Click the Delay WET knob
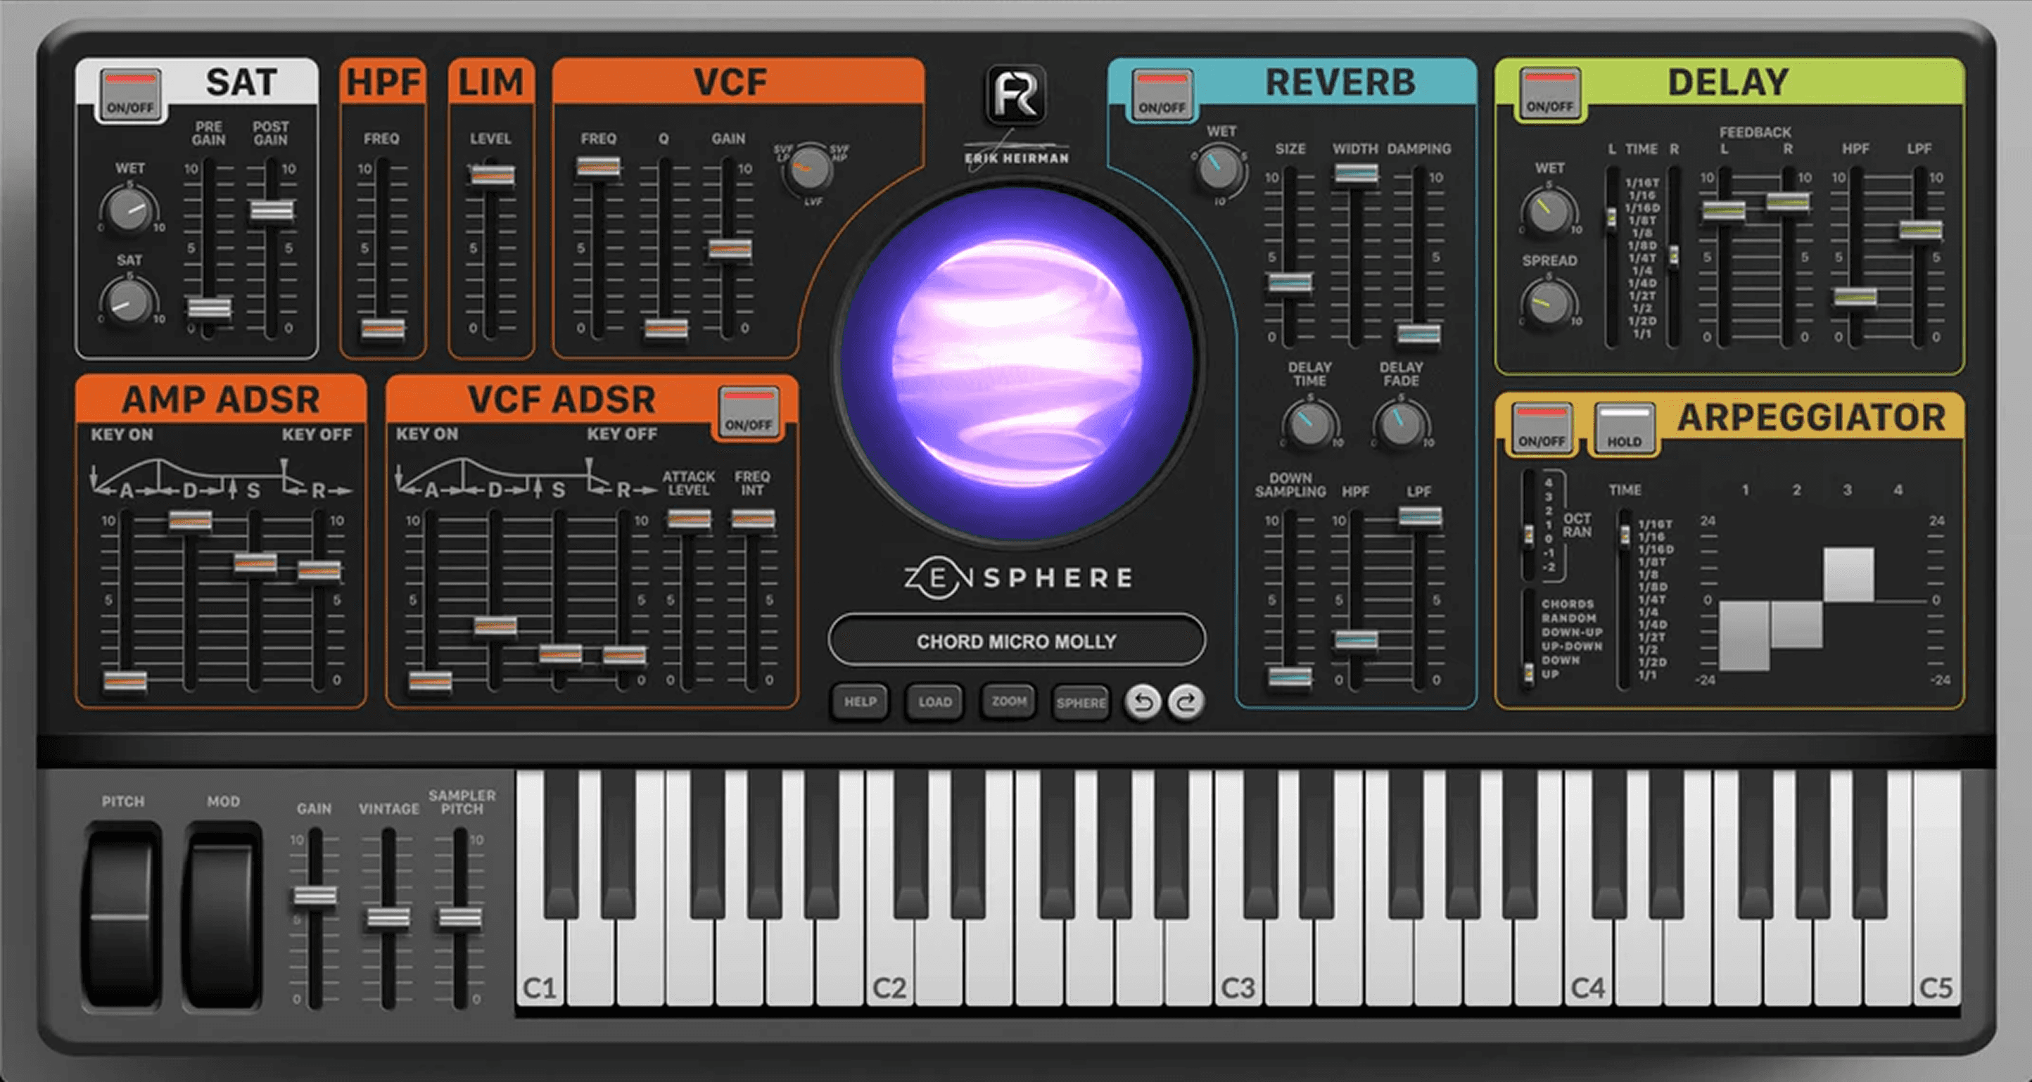Screen dimensions: 2032x1082 tap(1549, 210)
